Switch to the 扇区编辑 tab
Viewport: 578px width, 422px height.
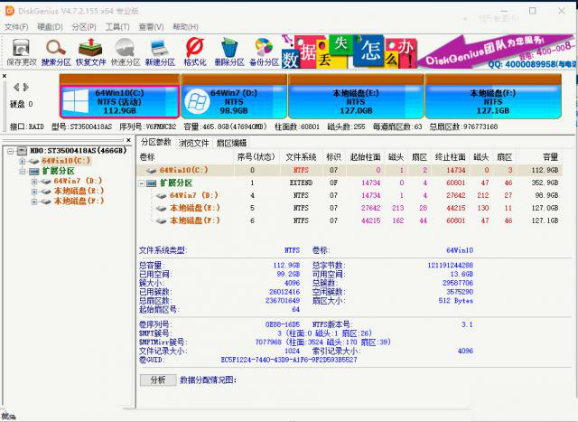pos(231,143)
